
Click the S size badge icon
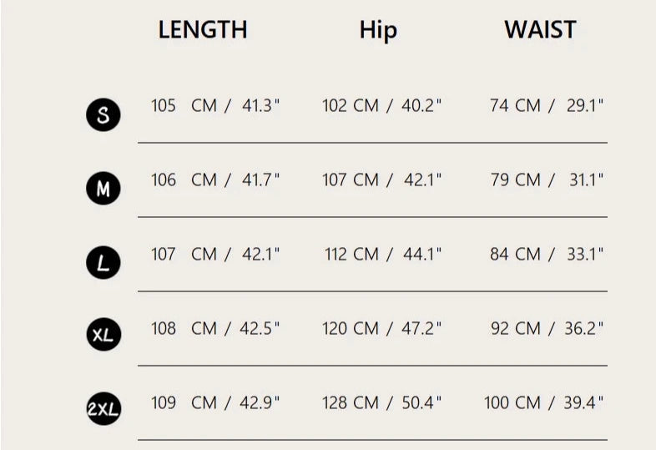tap(103, 115)
